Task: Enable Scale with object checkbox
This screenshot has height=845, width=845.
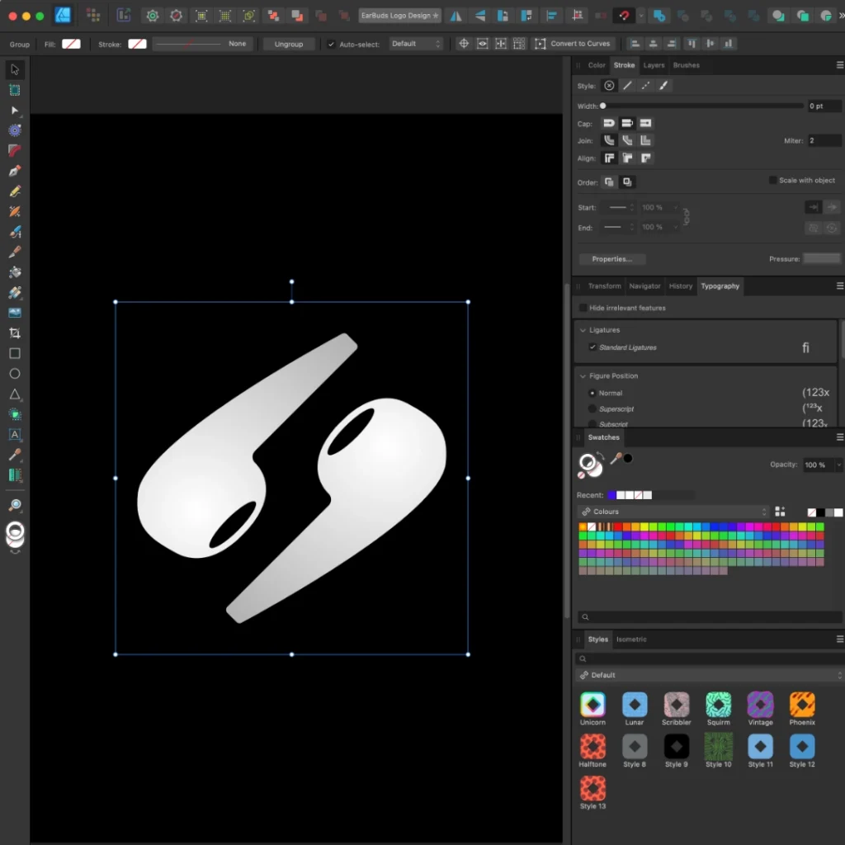Action: (772, 180)
